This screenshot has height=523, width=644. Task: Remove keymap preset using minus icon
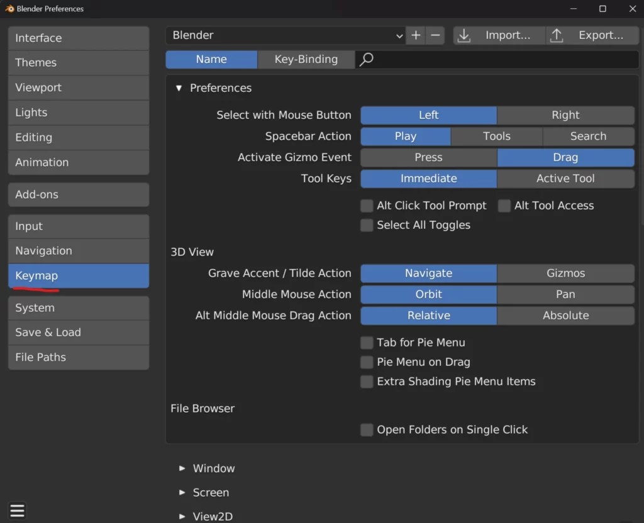pyautogui.click(x=435, y=35)
